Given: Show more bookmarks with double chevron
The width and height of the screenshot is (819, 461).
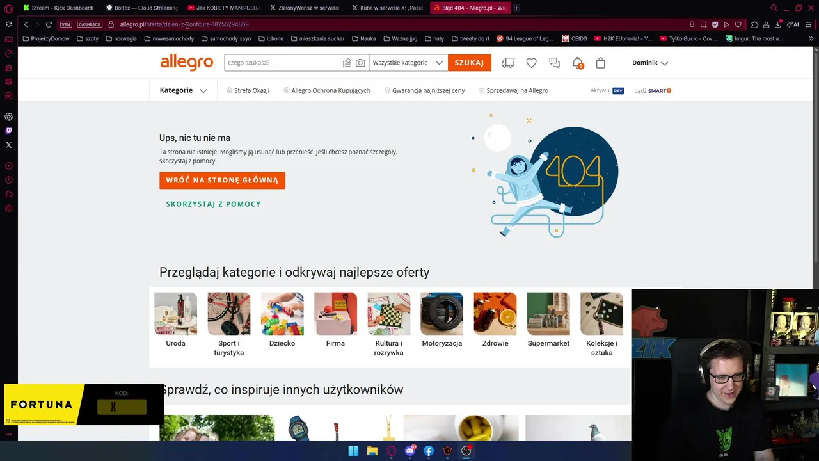Looking at the screenshot, I should pos(811,38).
